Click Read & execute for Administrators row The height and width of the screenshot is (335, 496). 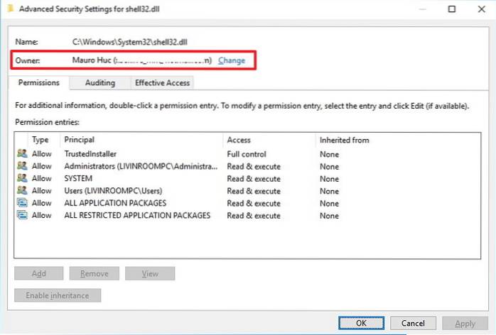click(x=254, y=167)
